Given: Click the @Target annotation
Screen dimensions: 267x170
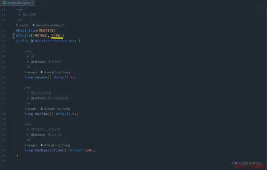Looking at the screenshot, I should pos(23,35).
